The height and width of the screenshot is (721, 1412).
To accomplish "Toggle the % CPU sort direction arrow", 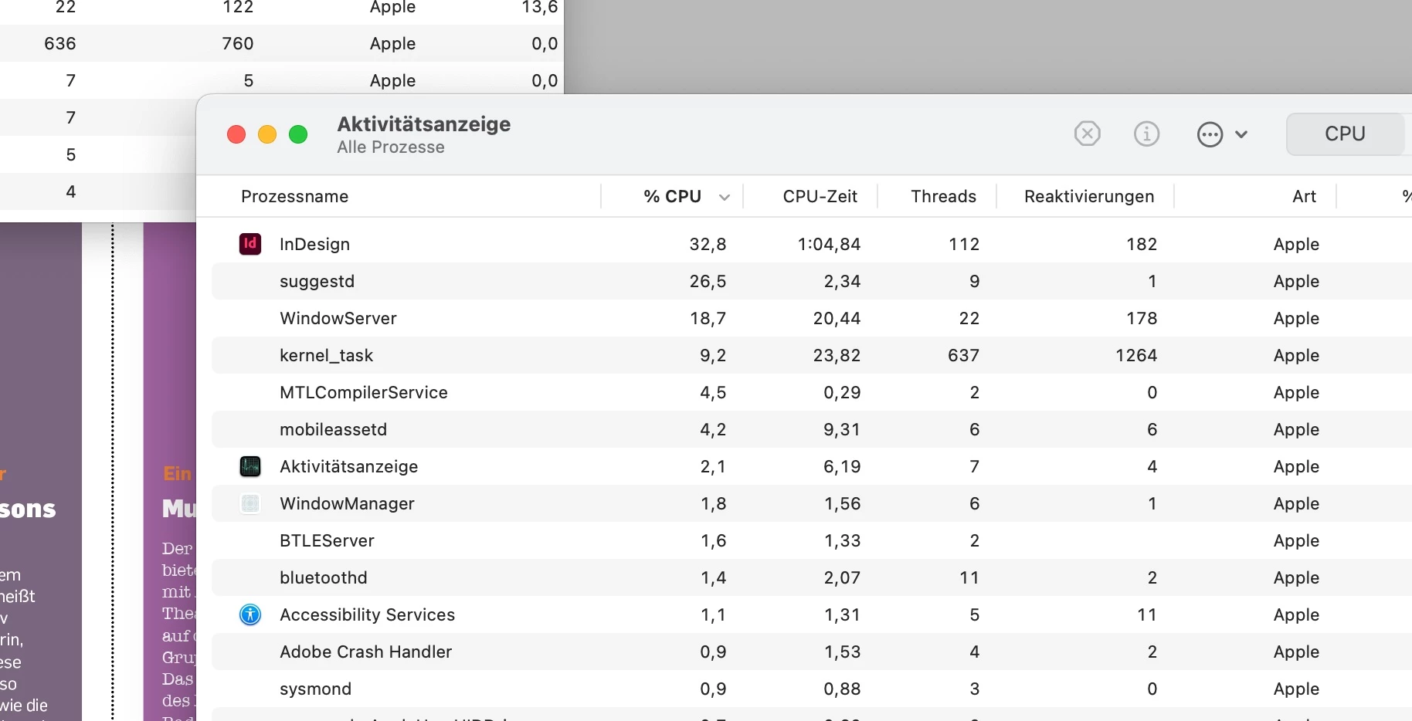I will [x=725, y=198].
